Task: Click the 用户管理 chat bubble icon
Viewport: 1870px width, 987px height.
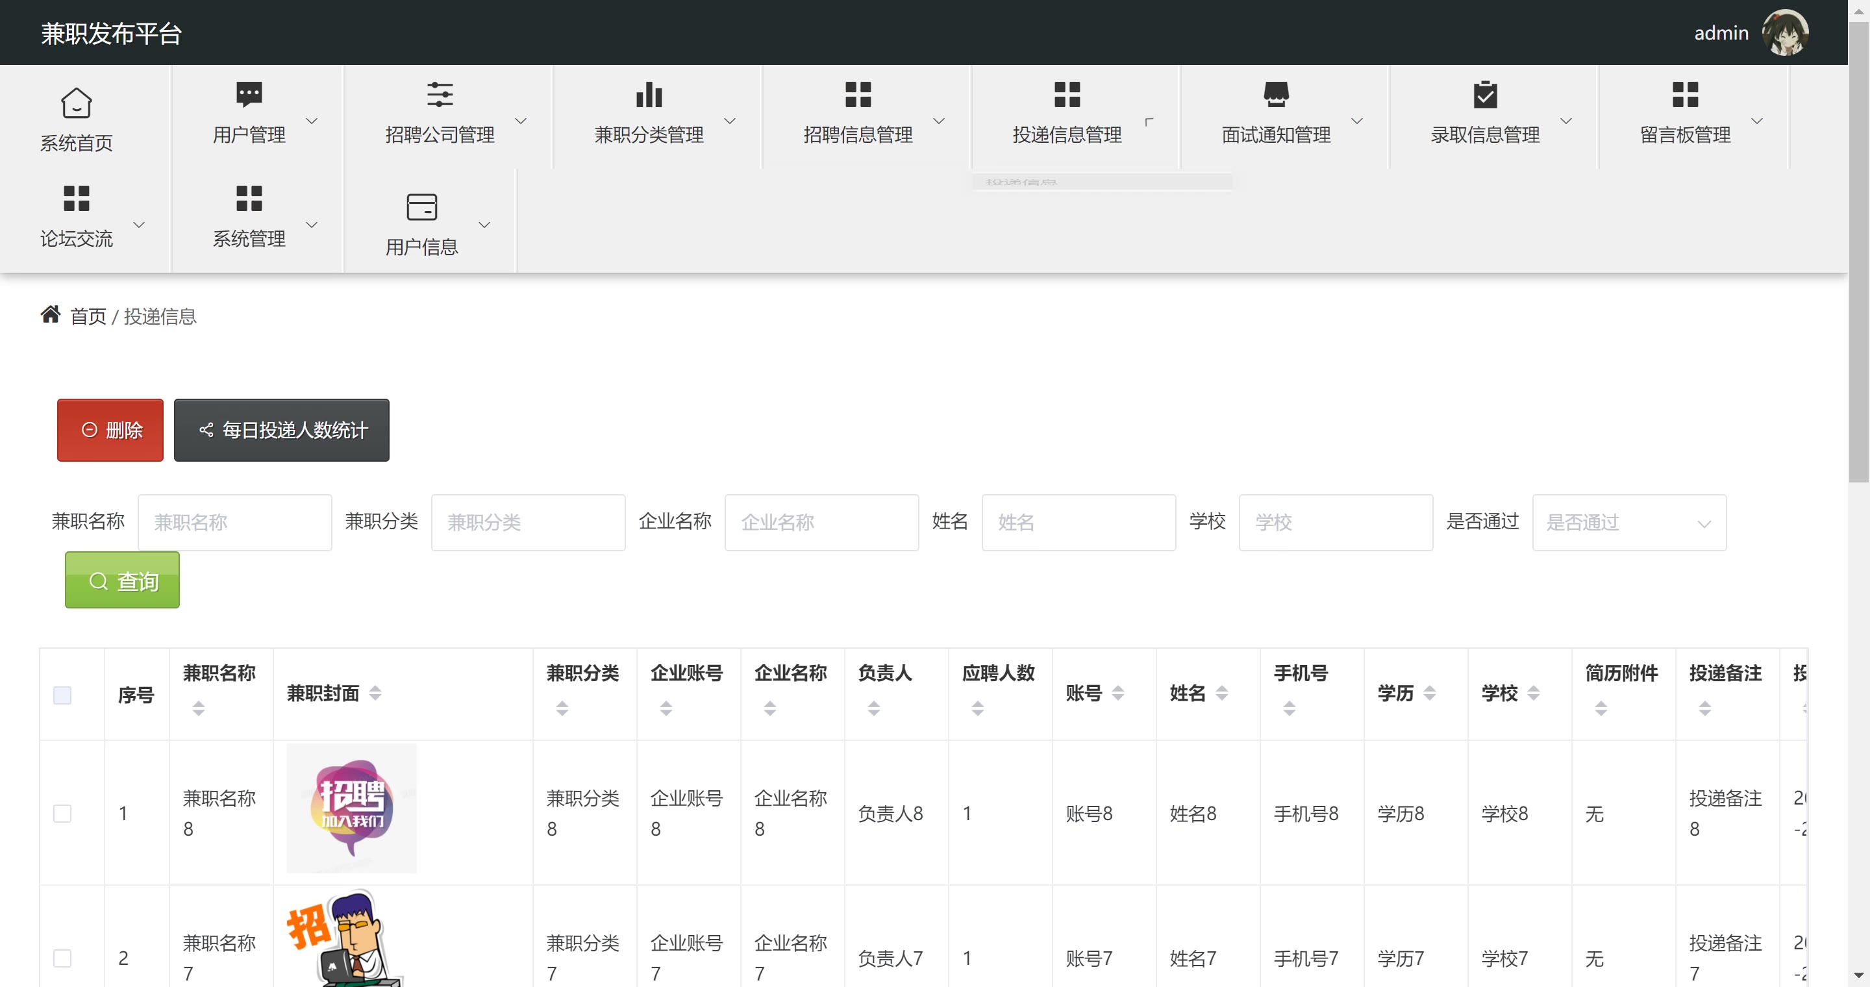Action: 249,94
